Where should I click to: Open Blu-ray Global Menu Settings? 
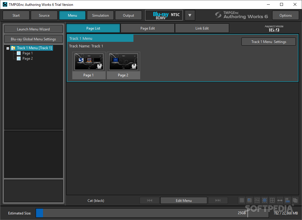coord(34,39)
